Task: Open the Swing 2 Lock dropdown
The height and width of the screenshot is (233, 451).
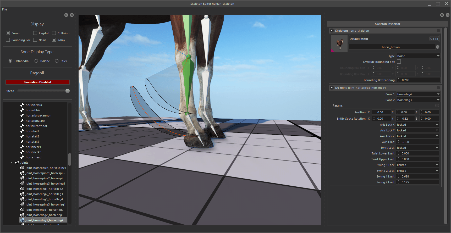Action: [x=417, y=171]
